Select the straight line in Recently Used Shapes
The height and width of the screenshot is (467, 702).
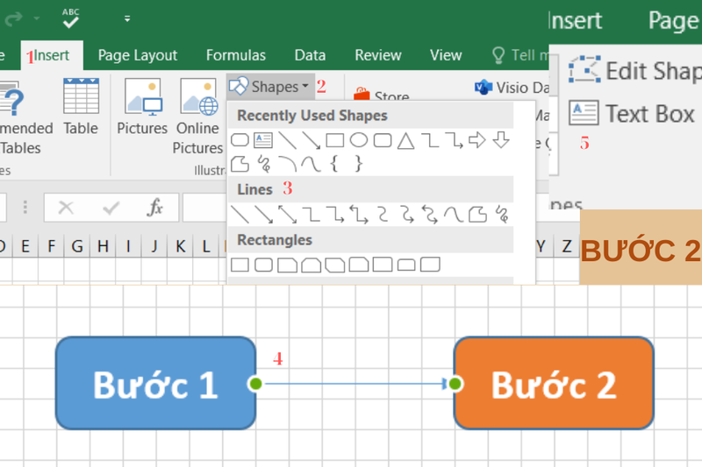(287, 140)
